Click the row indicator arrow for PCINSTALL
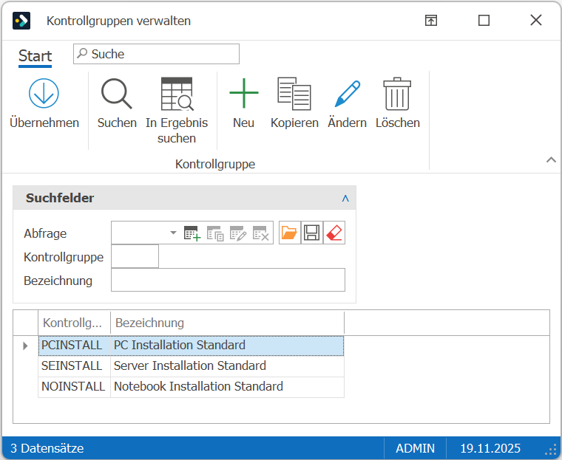The width and height of the screenshot is (562, 460). (25, 346)
